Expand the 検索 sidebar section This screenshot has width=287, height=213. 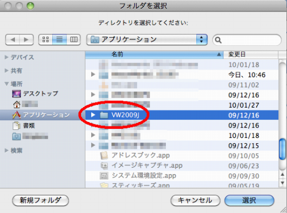(x=6, y=151)
